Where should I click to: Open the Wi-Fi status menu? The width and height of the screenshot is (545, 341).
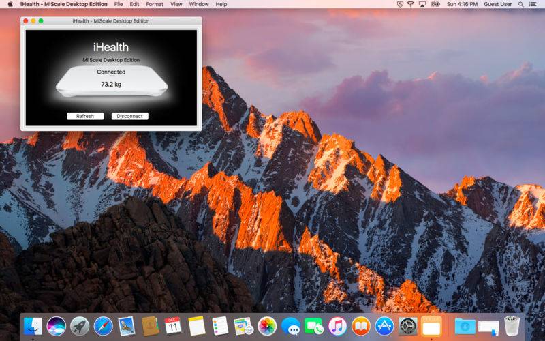click(x=411, y=4)
